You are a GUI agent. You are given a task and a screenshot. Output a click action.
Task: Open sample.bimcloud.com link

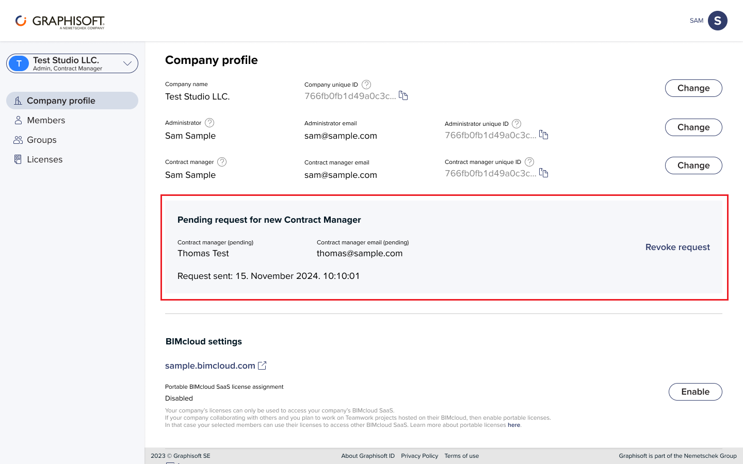[x=210, y=366]
